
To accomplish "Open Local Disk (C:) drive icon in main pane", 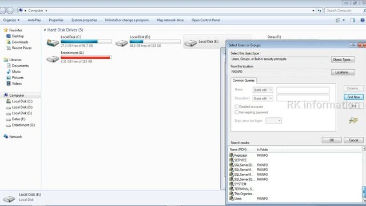I will click(53, 43).
